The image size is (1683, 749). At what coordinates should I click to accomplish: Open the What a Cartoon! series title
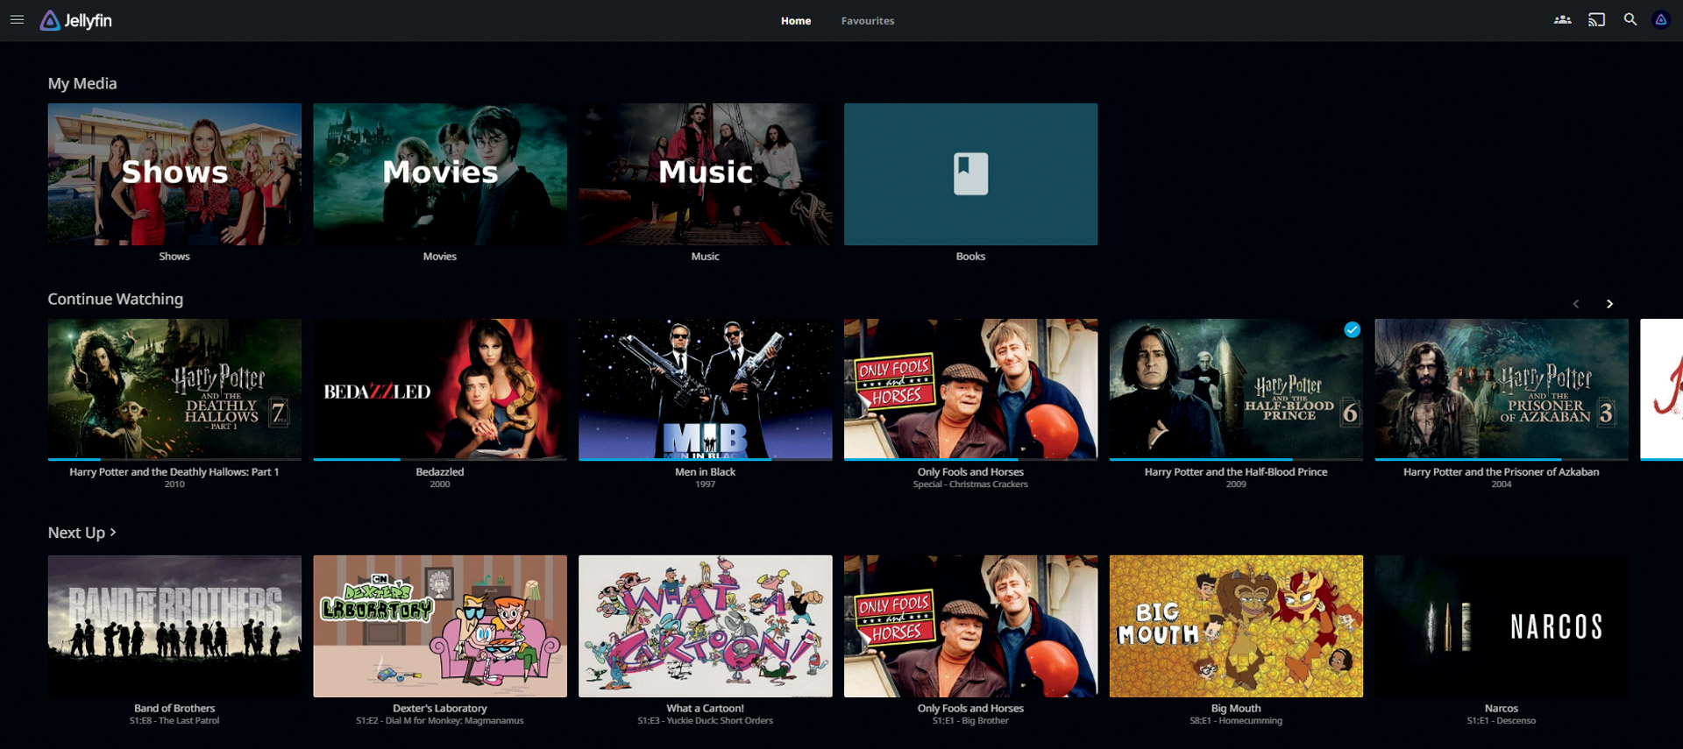[x=706, y=709]
